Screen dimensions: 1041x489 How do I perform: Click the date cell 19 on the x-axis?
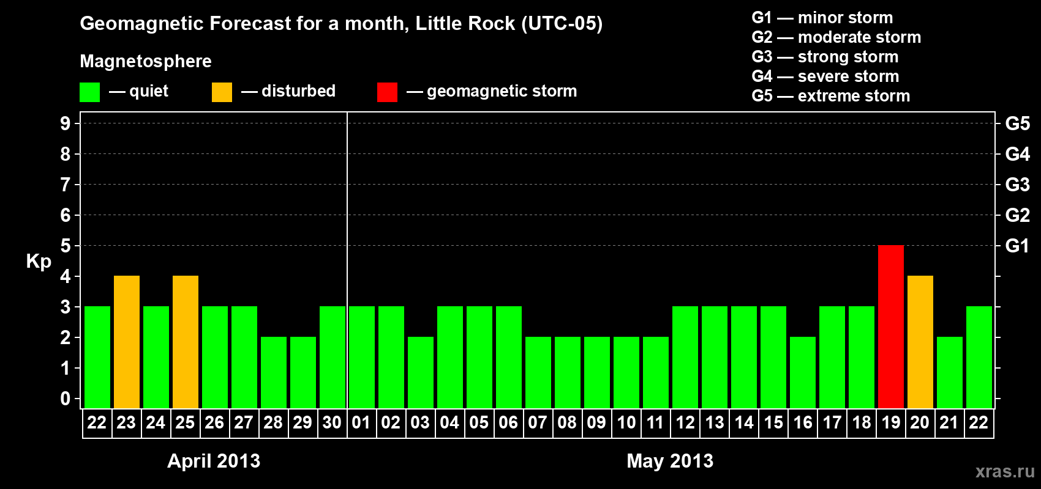pyautogui.click(x=891, y=423)
